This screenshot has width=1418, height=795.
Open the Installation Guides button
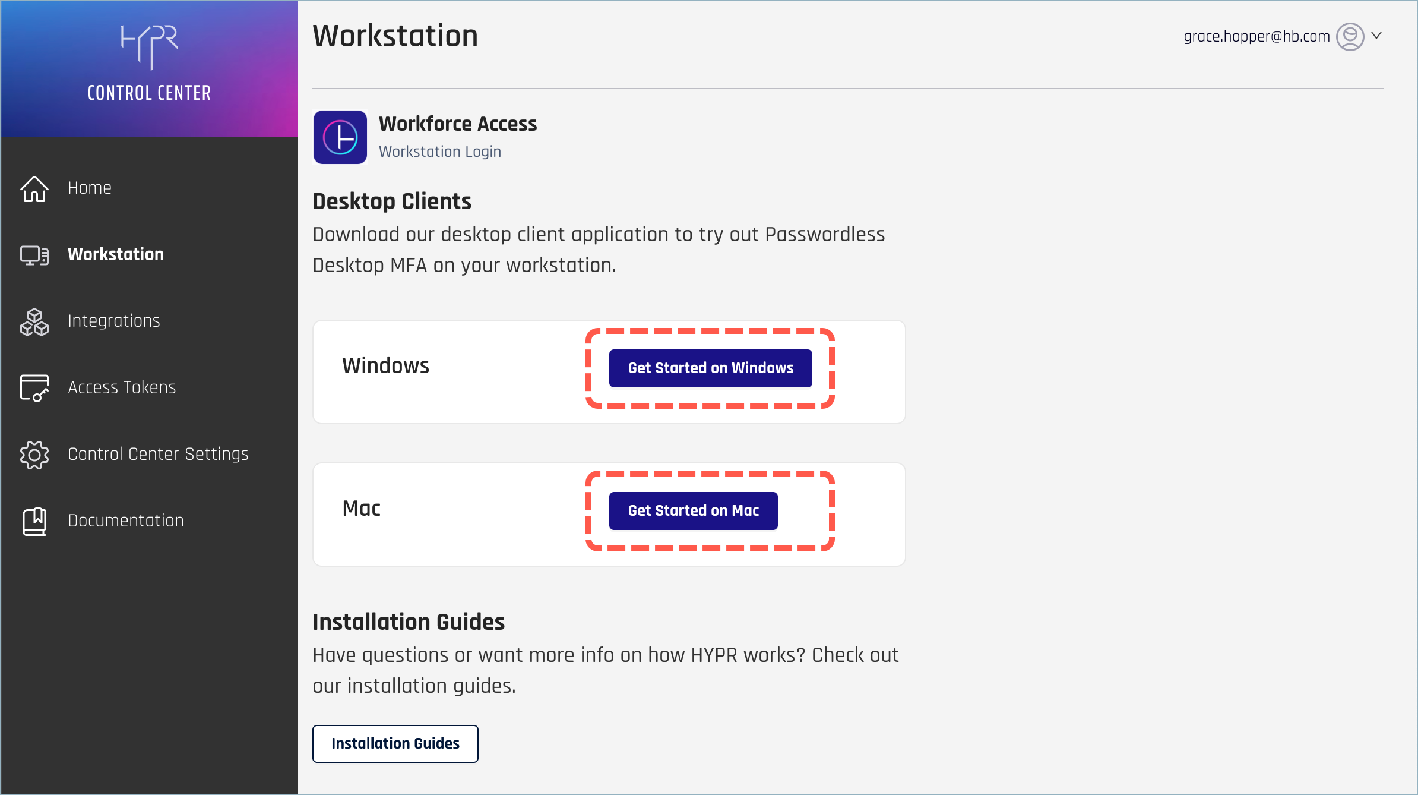coord(395,743)
